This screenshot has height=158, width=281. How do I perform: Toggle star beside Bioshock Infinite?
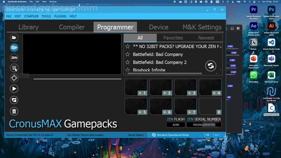tap(128, 70)
